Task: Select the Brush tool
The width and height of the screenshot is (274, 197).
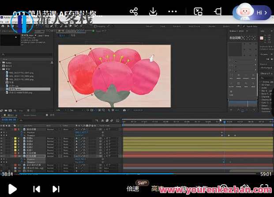Action: (x=61, y=26)
